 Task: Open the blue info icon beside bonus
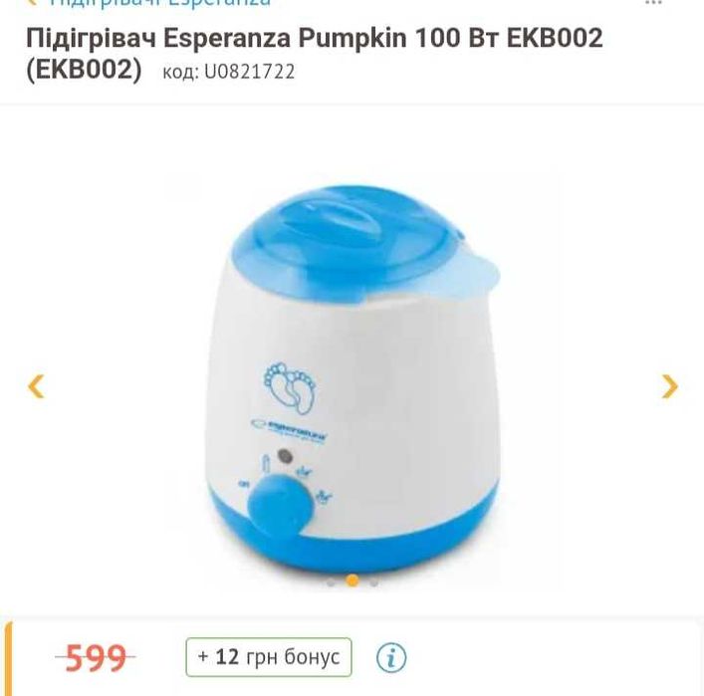click(391, 658)
